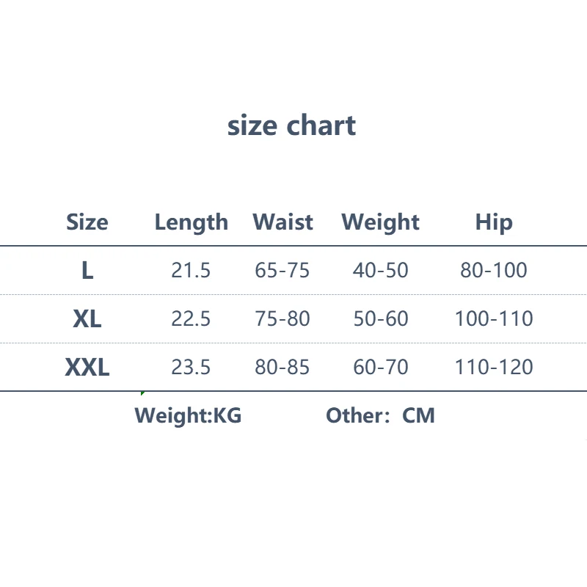Click the "Weight:KG" unit note
This screenshot has width=587, height=587.
[188, 416]
